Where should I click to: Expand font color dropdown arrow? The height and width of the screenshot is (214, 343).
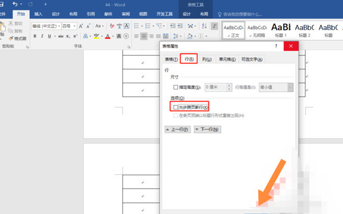pyautogui.click(x=113, y=36)
